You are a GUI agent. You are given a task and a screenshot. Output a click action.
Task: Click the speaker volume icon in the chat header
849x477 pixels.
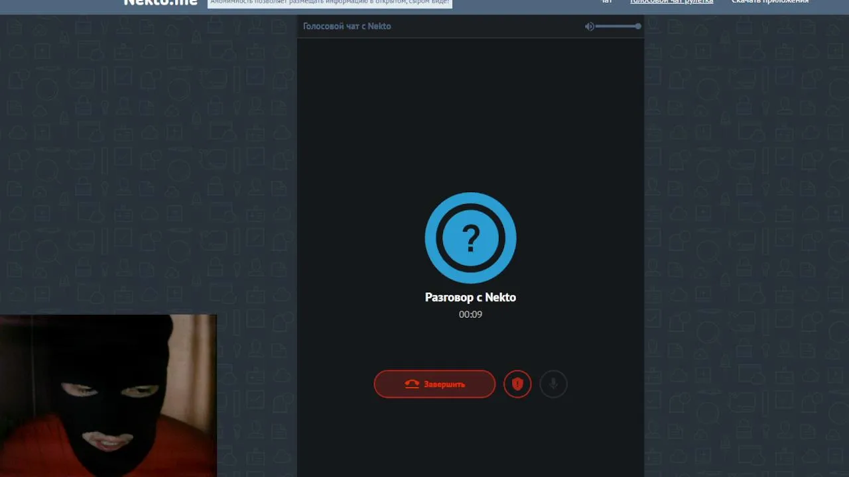pos(589,26)
